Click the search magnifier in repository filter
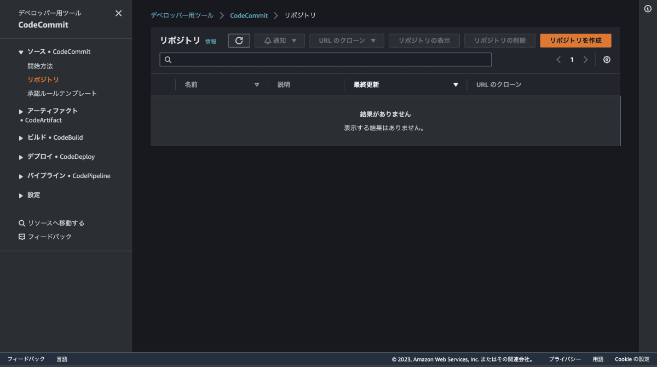This screenshot has width=657, height=367. coord(168,60)
